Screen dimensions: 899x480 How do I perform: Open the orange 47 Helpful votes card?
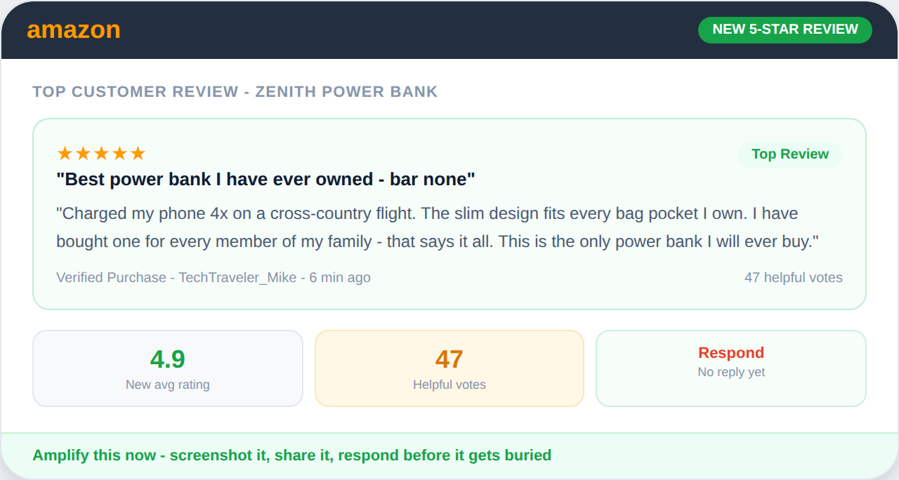[x=449, y=368]
